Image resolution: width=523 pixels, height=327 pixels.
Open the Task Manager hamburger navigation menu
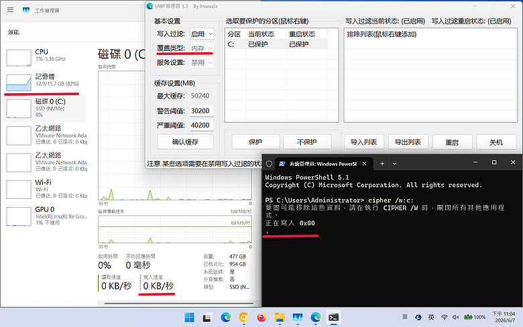pyautogui.click(x=10, y=10)
